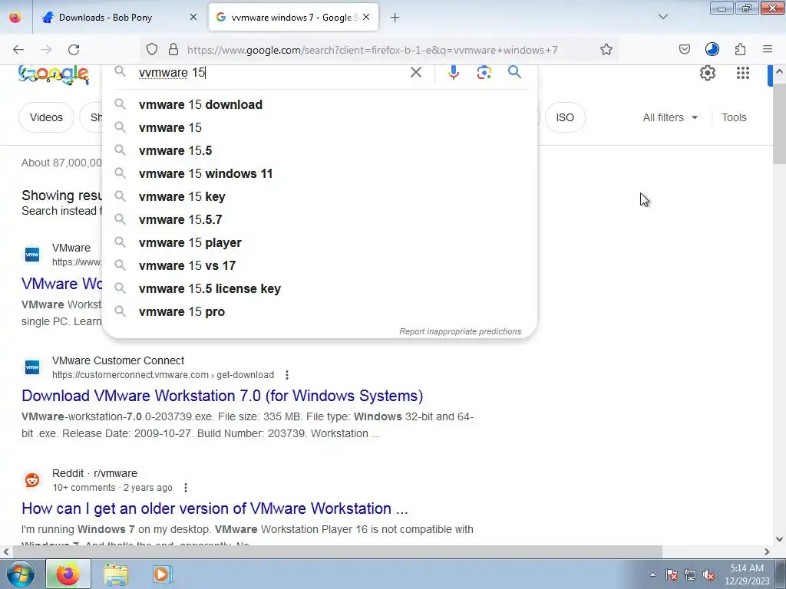Go back with the browser back arrow
This screenshot has width=786, height=589.
pos(18,50)
